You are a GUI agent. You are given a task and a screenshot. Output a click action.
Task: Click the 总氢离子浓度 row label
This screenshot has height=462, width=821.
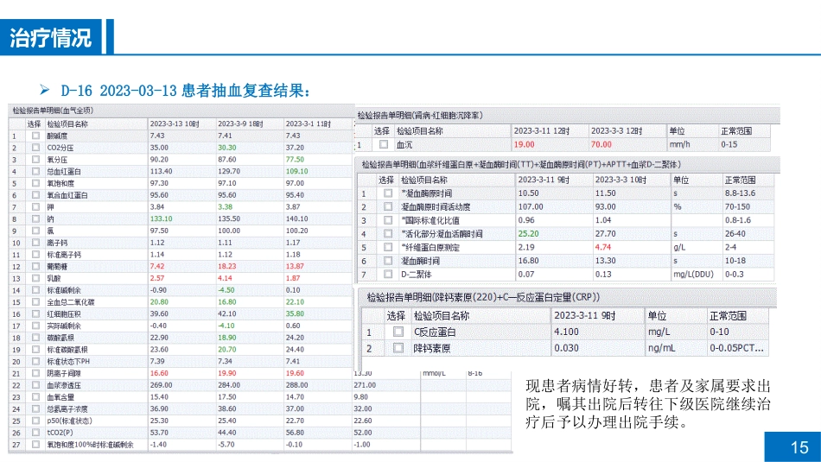[67, 409]
